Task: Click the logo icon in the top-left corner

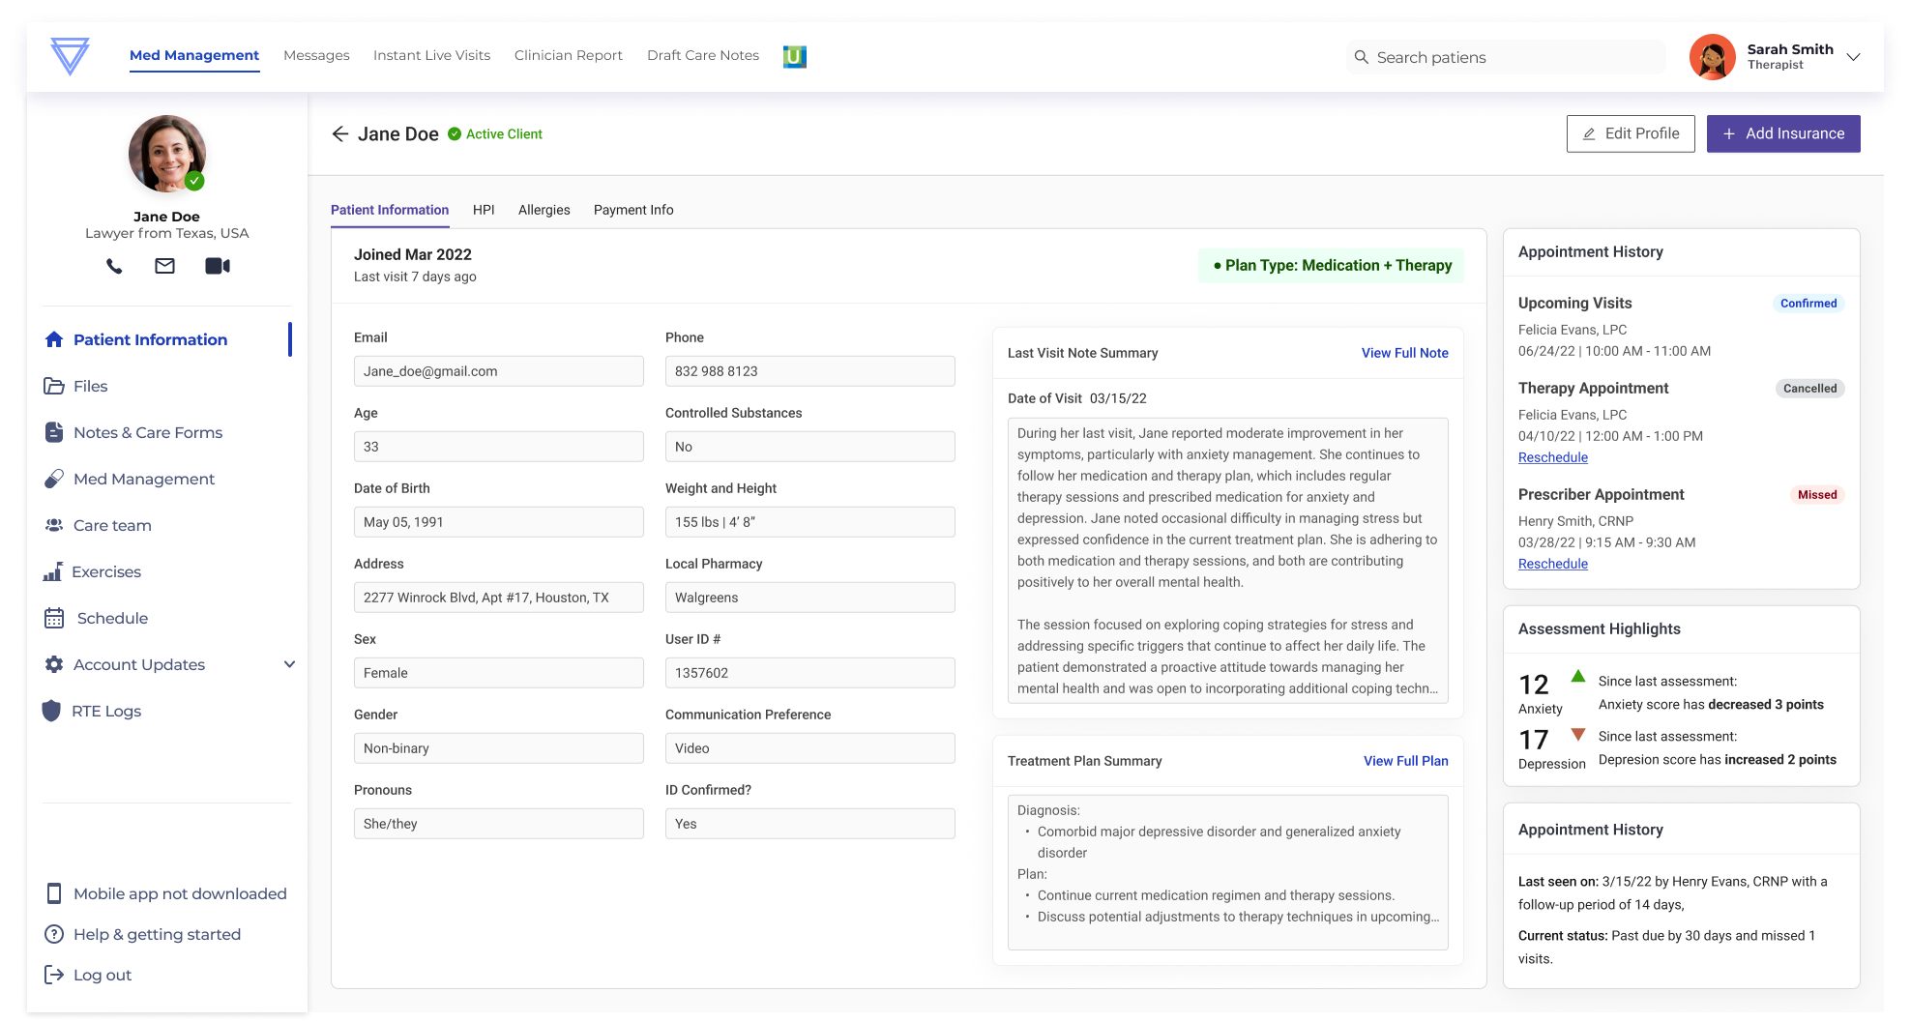Action: [x=70, y=56]
